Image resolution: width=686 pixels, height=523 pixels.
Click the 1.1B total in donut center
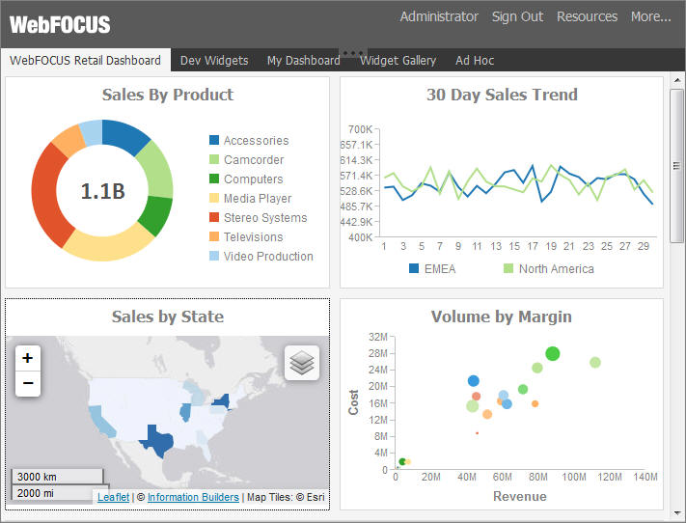coord(103,191)
